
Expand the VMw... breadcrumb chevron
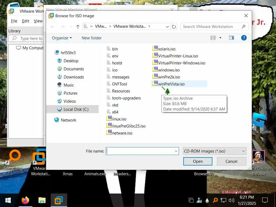point(110,26)
